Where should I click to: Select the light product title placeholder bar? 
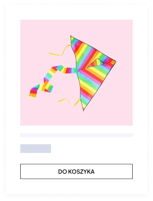click(76, 135)
